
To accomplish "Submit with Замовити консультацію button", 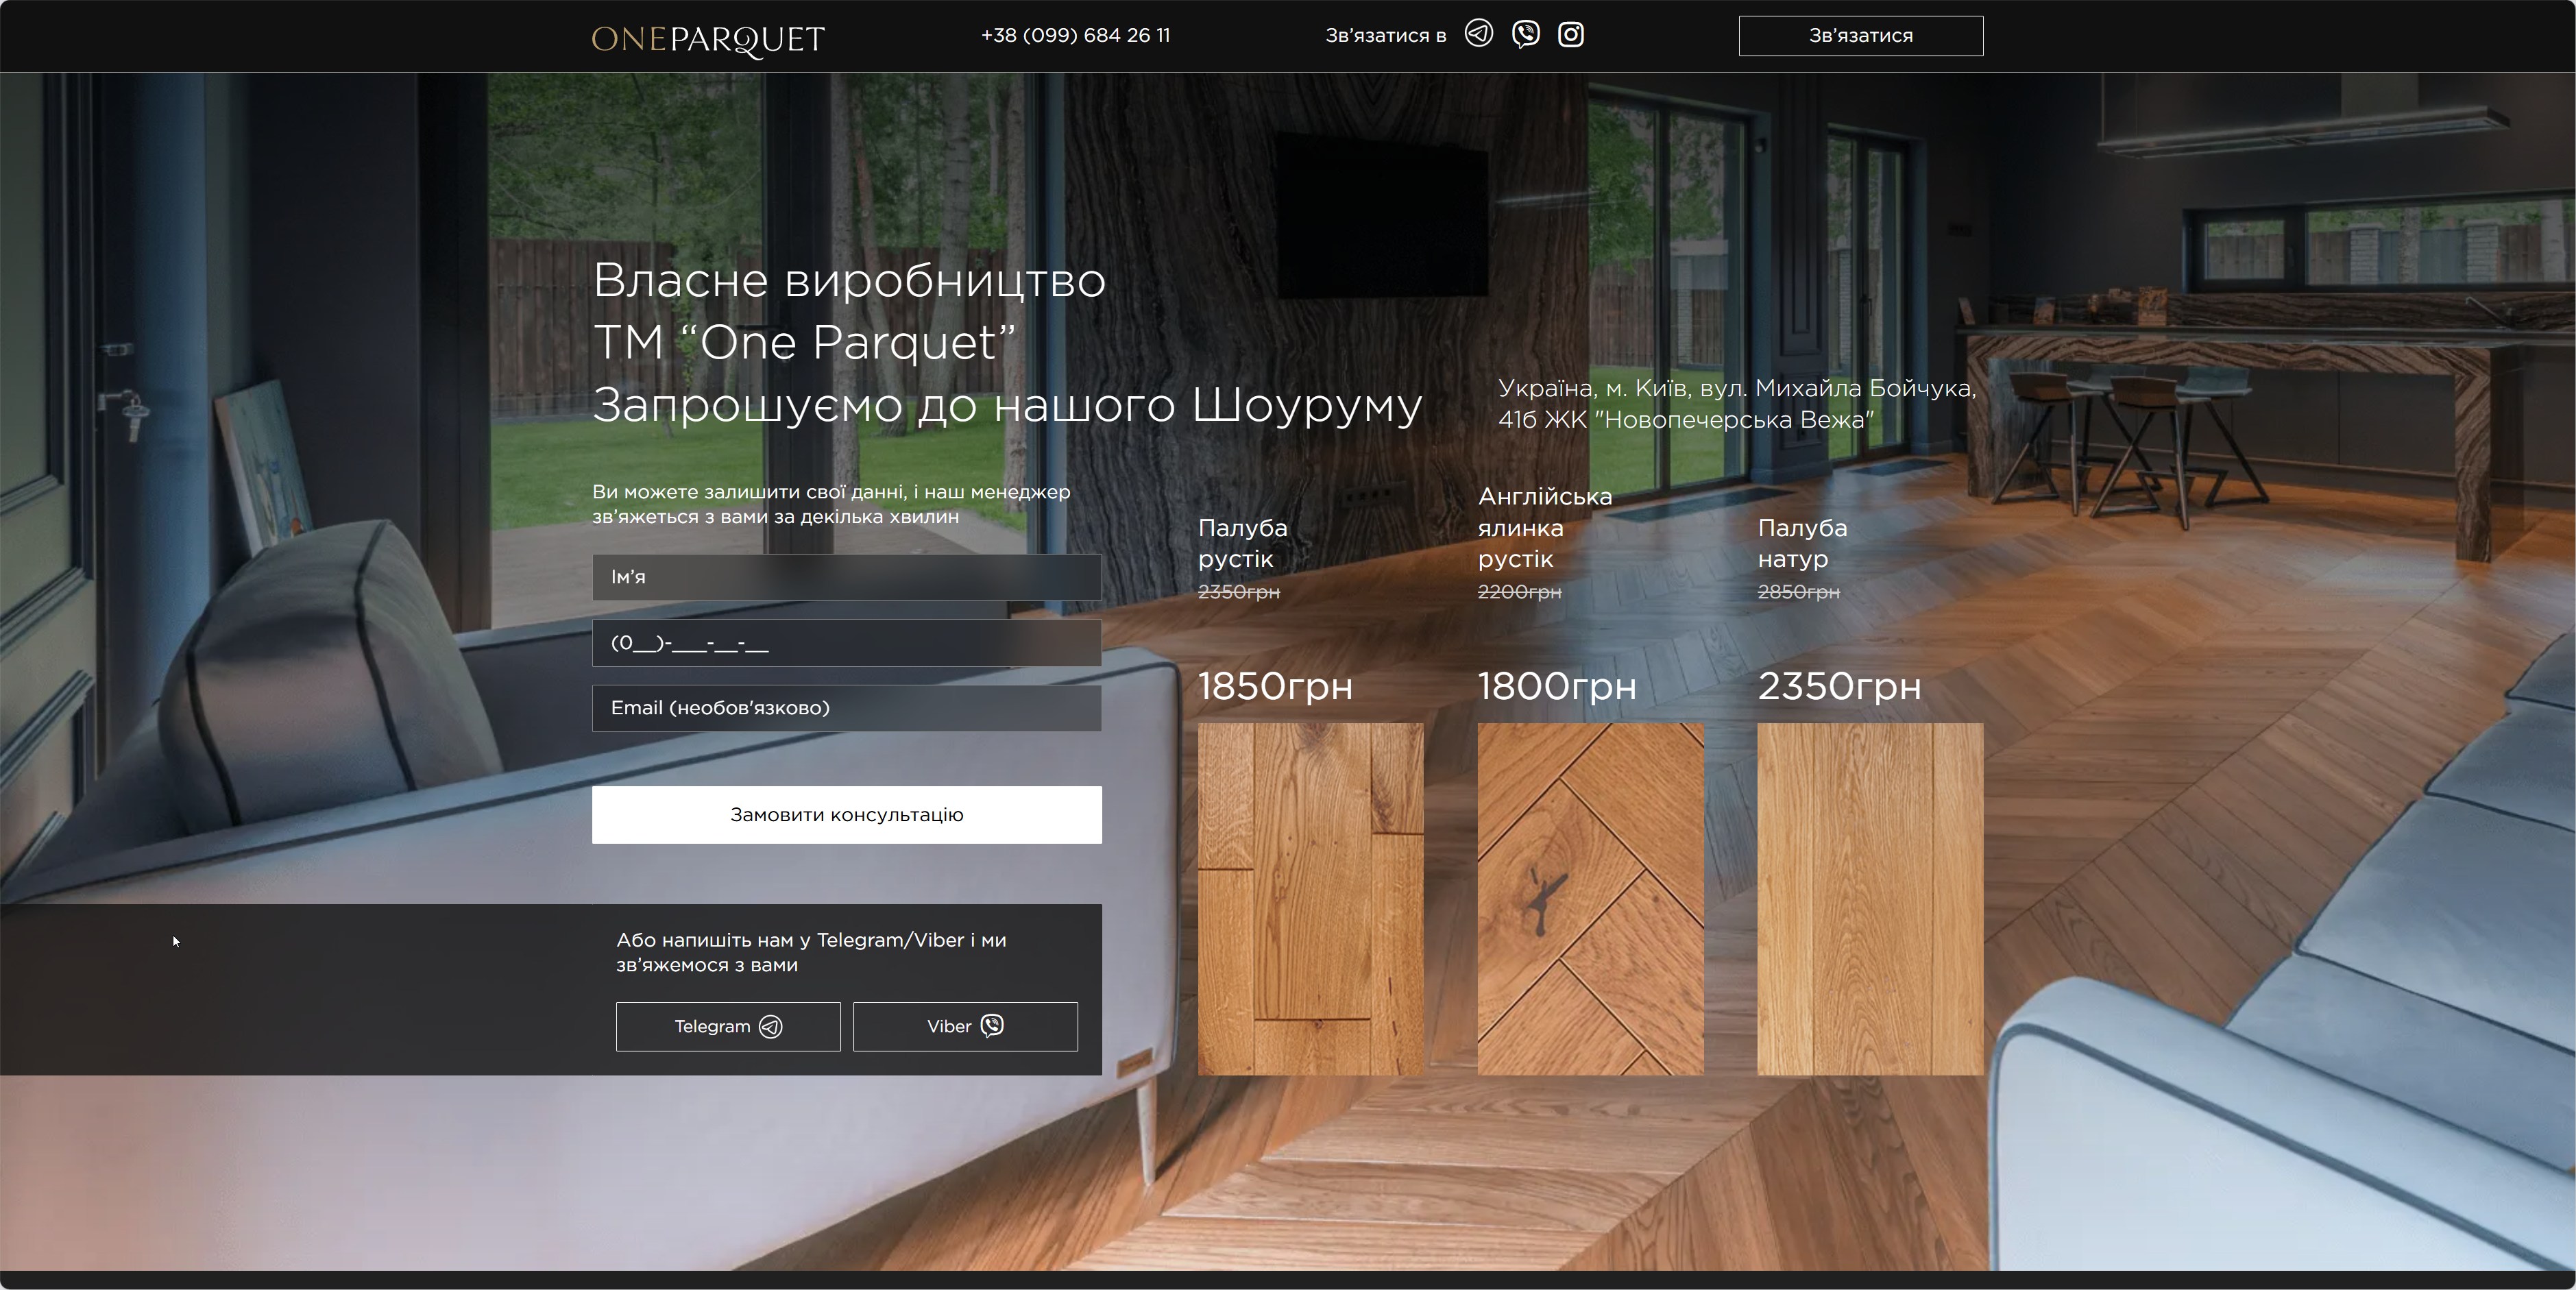I will click(846, 814).
